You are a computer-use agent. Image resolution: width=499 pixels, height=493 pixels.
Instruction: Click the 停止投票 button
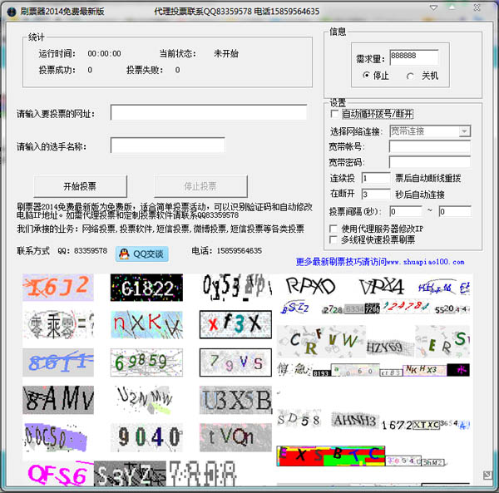[x=200, y=185]
